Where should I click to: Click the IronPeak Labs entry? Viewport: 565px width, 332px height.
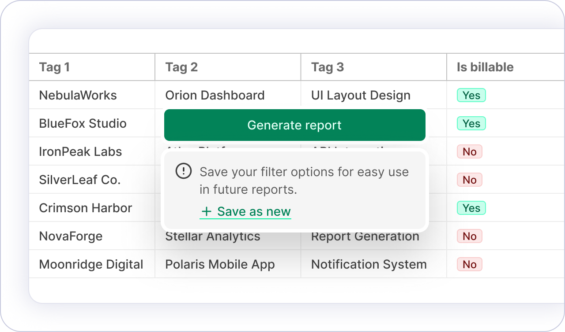point(80,151)
